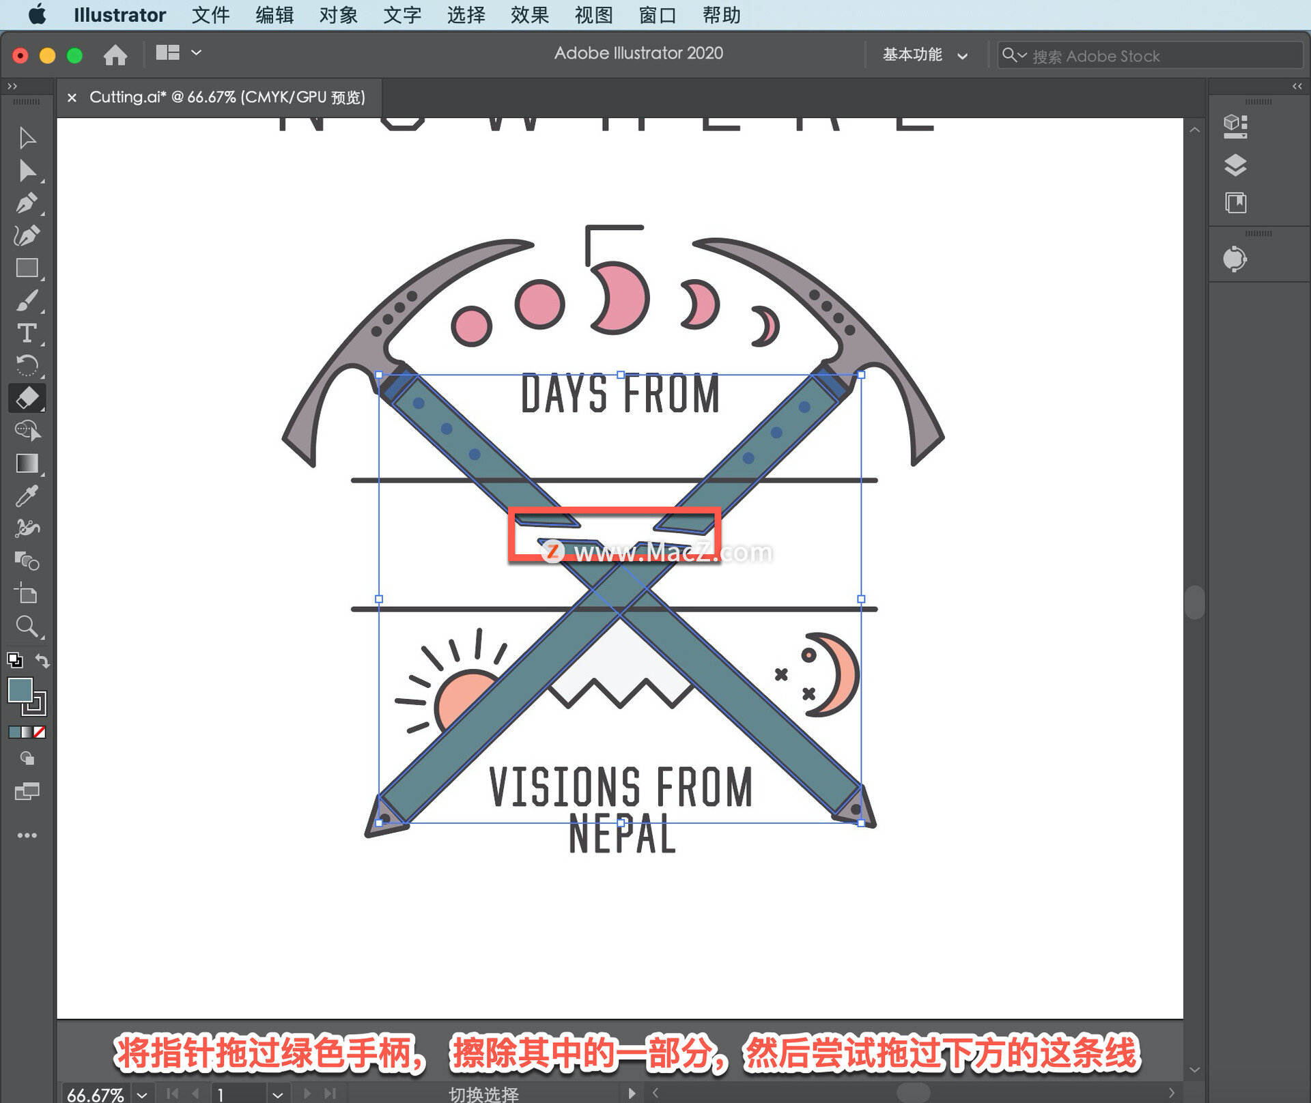Open the 窗口 menu

(657, 15)
